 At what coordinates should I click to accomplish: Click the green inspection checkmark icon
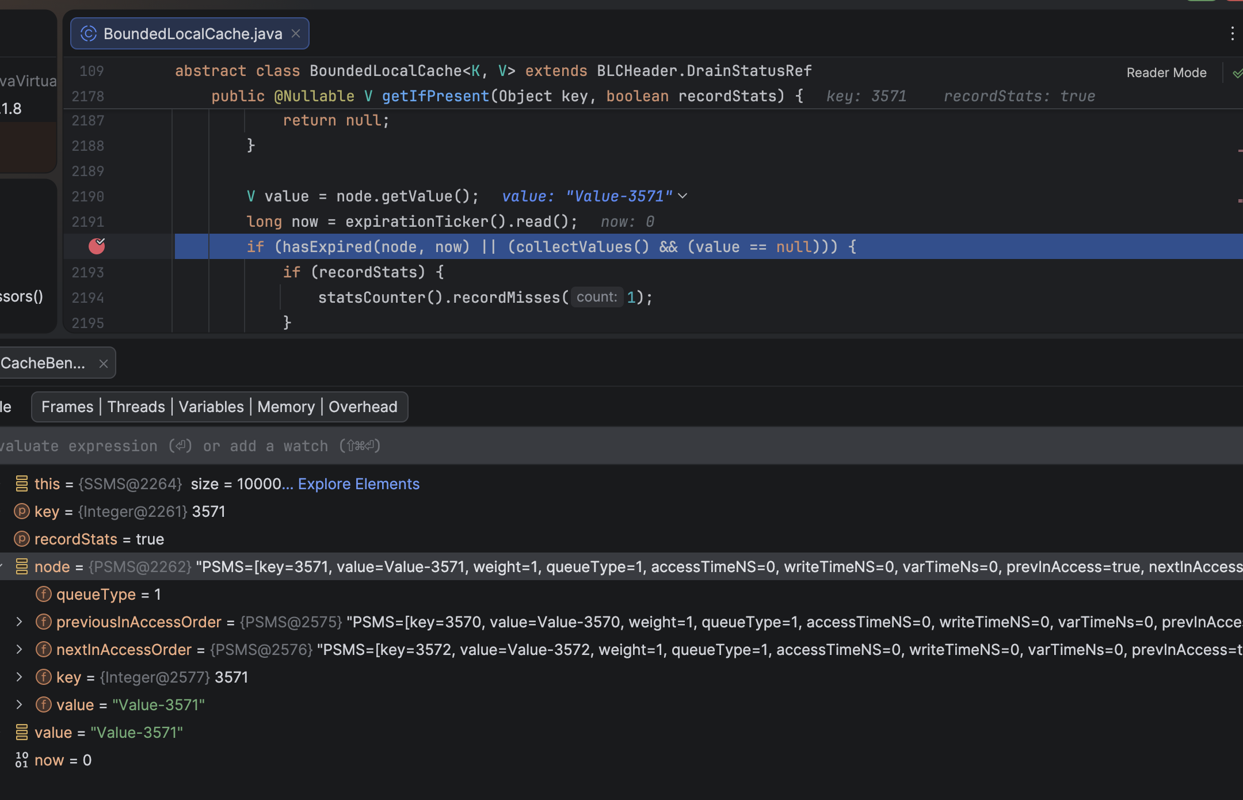click(1237, 73)
